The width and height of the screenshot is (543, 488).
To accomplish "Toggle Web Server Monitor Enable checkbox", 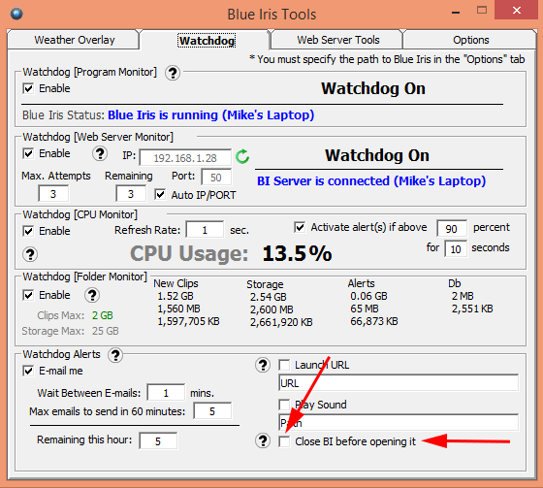I will pos(28,153).
